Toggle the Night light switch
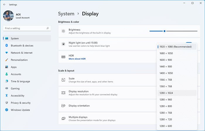The image size is (205, 131). tap(189, 42)
